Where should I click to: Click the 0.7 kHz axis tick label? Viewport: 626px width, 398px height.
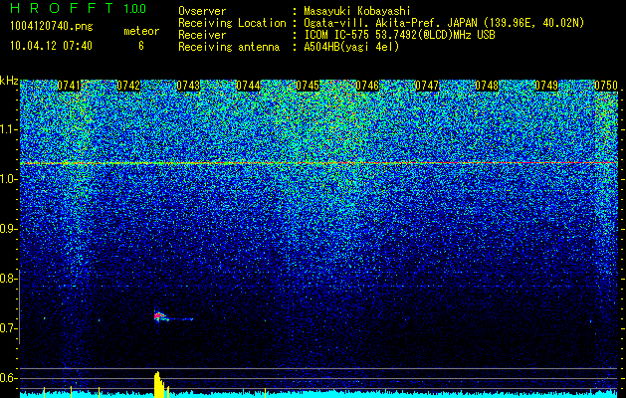[8, 328]
